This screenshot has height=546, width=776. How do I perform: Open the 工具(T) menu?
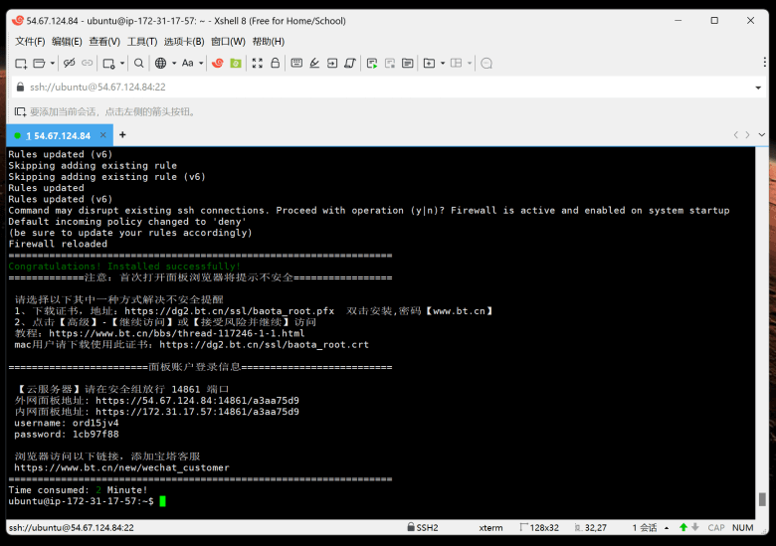[142, 42]
